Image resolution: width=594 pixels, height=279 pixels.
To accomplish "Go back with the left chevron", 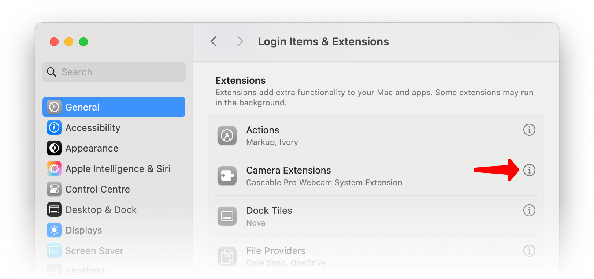I will pos(214,41).
